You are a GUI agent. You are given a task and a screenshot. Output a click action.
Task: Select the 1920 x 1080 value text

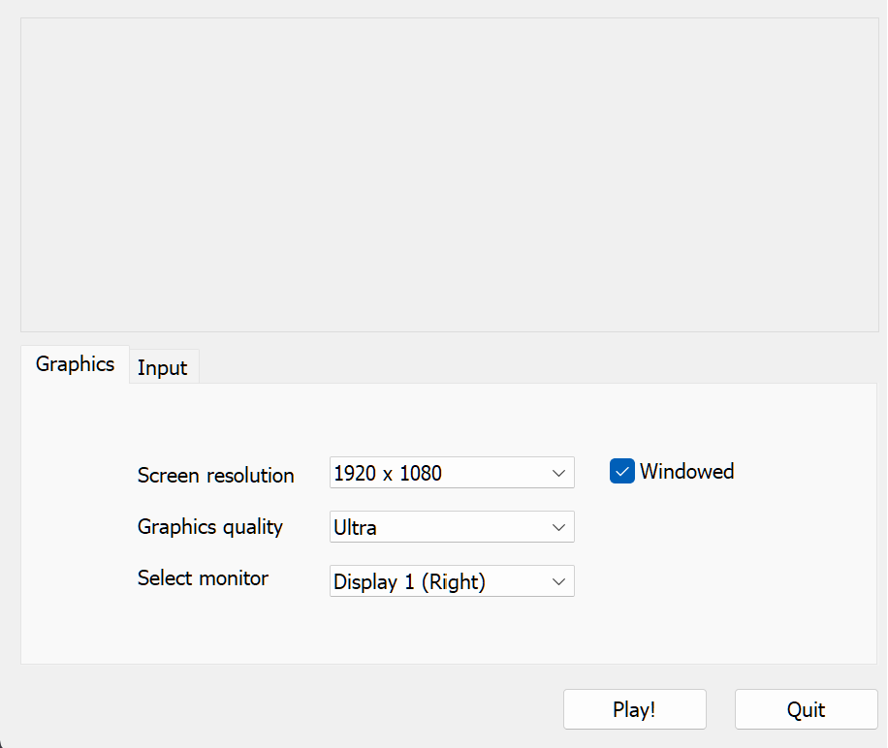[x=388, y=473]
